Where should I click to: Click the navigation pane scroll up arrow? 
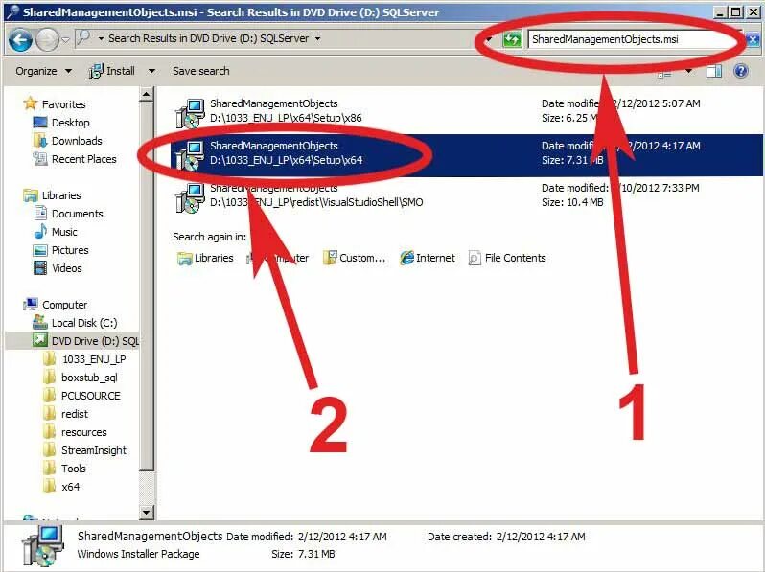(x=147, y=94)
